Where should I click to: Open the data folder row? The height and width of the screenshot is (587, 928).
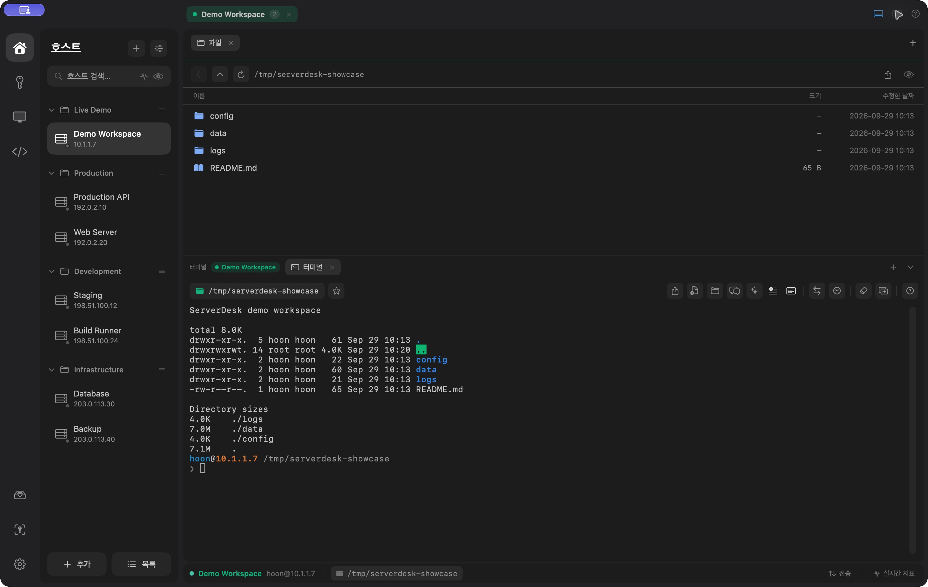[554, 133]
